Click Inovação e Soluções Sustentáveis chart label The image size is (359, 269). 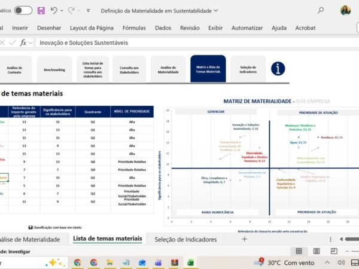(x=246, y=127)
